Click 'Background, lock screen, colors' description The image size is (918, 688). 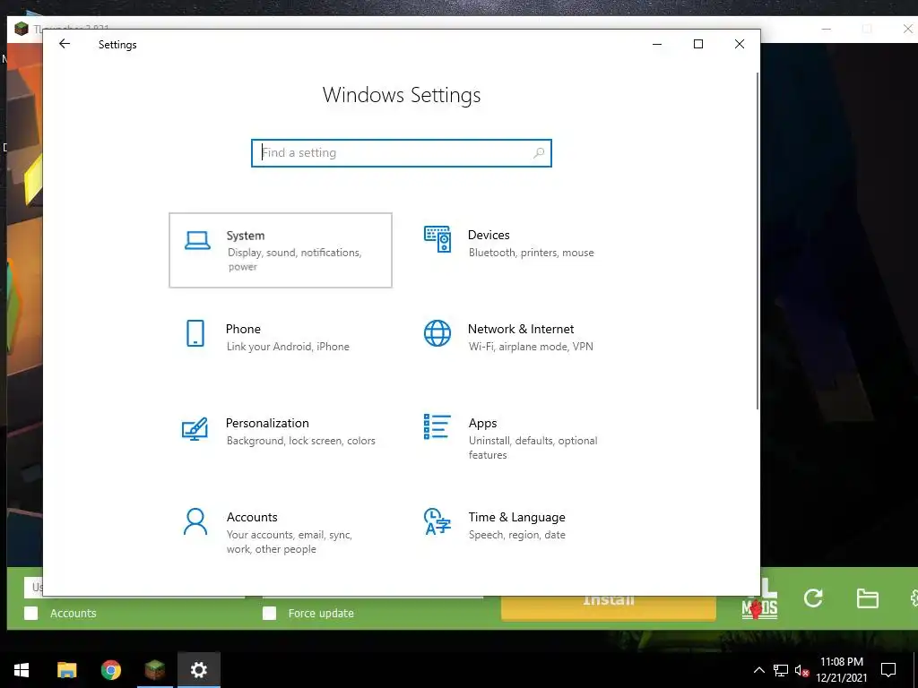pyautogui.click(x=301, y=441)
